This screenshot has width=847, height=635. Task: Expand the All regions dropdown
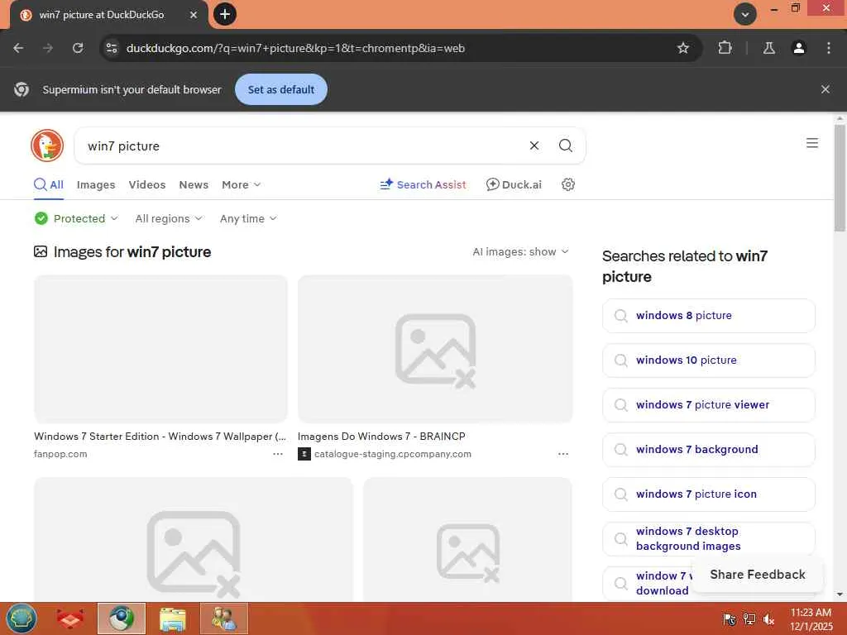tap(169, 218)
